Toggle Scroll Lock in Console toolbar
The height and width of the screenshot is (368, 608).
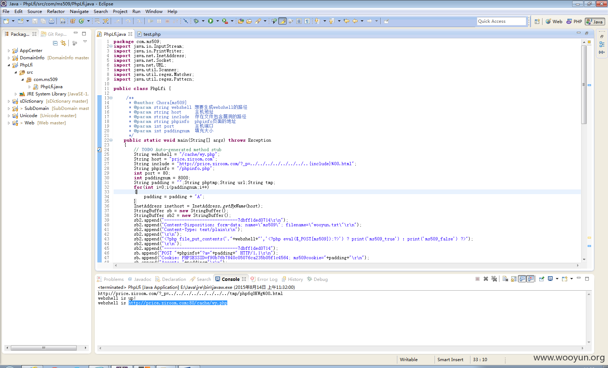[x=514, y=279]
